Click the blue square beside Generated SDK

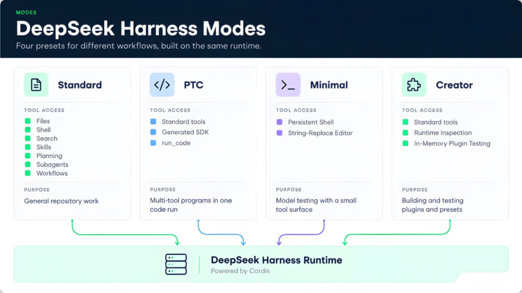coord(153,132)
